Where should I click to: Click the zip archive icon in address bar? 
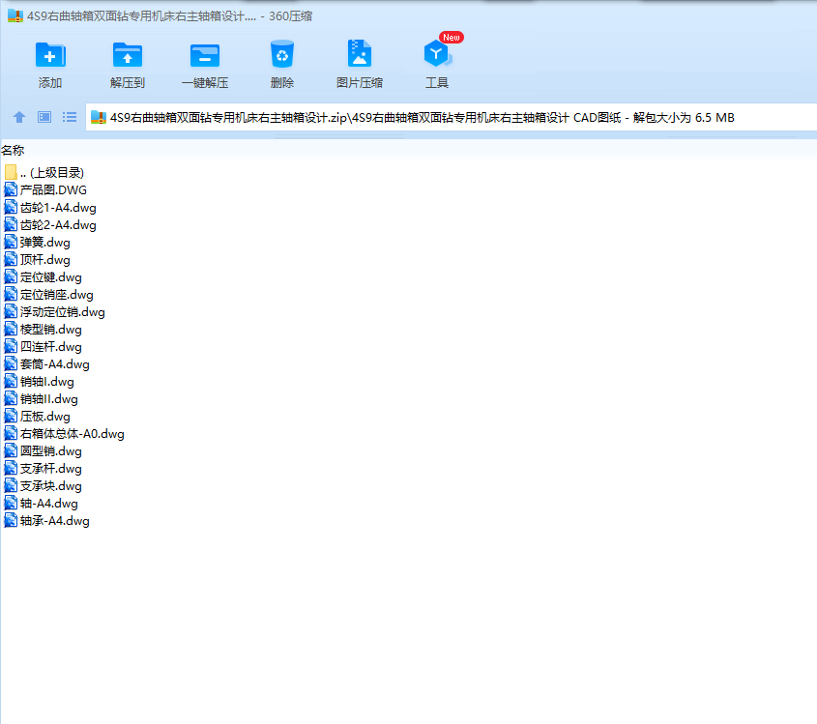pos(99,117)
